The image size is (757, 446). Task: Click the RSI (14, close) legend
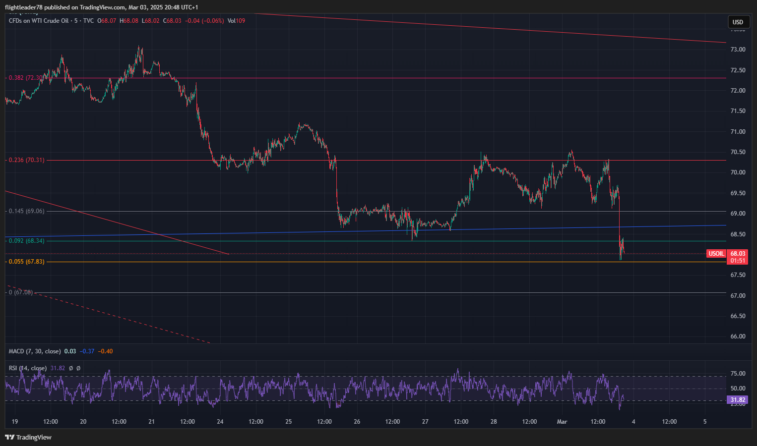pos(28,368)
